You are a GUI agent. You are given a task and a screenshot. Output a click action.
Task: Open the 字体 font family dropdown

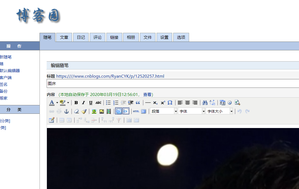(192, 111)
